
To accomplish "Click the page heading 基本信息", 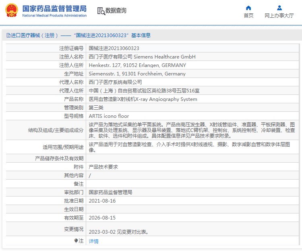I will (141, 36).
